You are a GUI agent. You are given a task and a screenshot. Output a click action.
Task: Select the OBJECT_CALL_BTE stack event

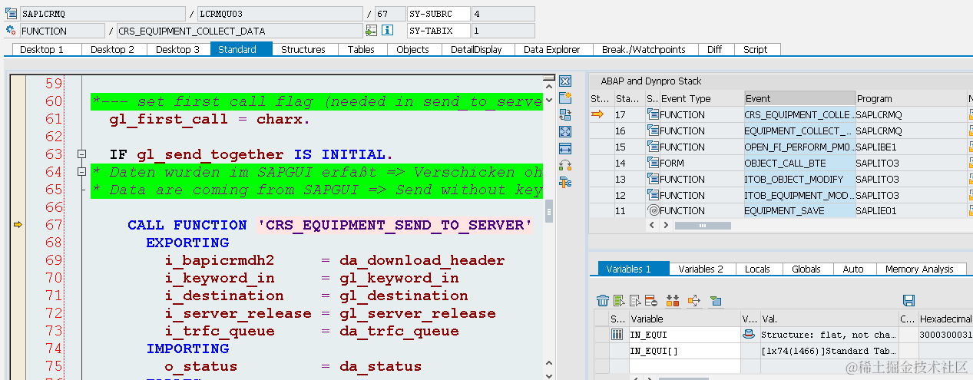pyautogui.click(x=799, y=163)
